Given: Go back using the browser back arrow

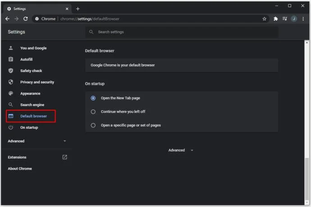Looking at the screenshot, I should pyautogui.click(x=7, y=19).
